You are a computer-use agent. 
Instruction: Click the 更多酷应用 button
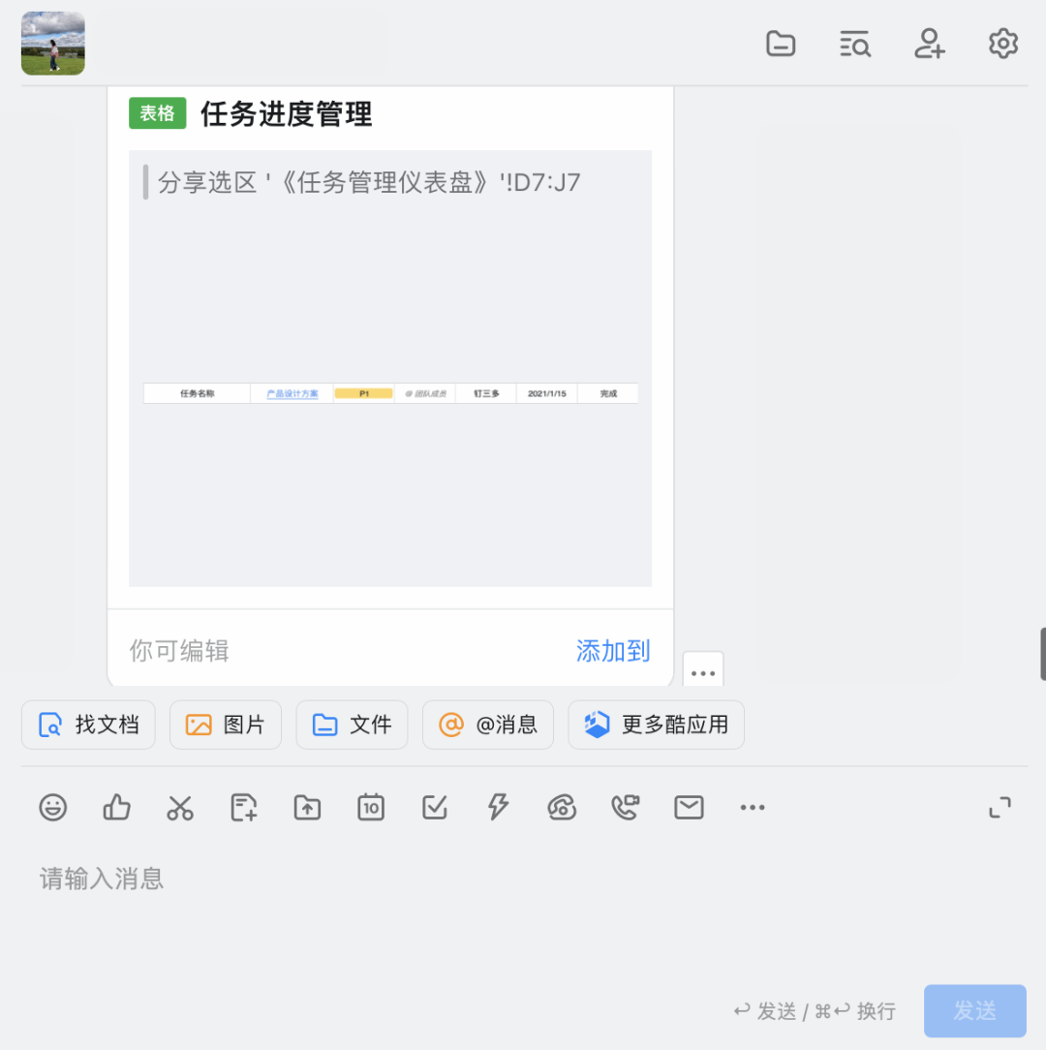click(656, 725)
